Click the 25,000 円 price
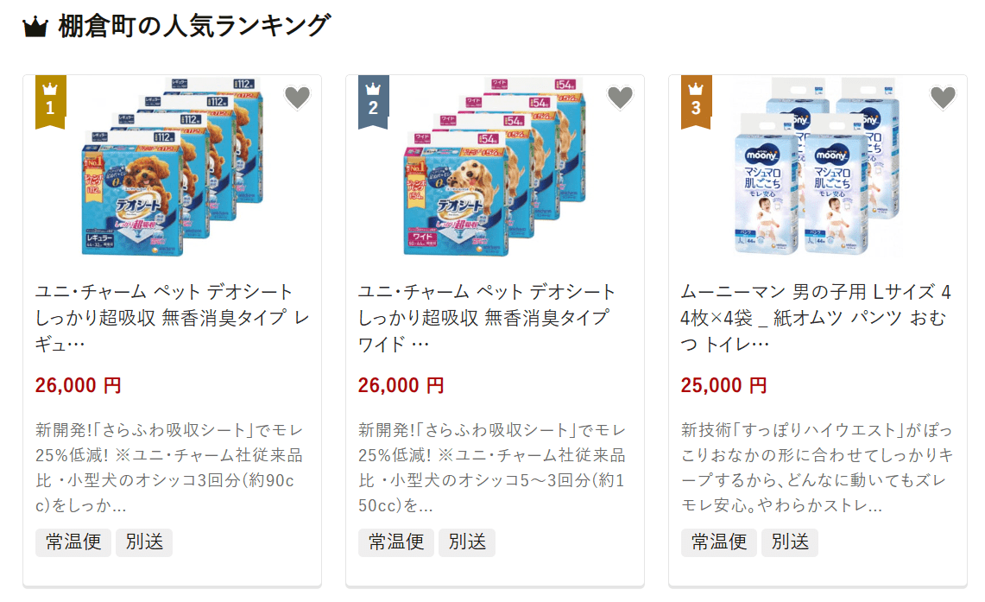The height and width of the screenshot is (602, 985). click(x=723, y=385)
